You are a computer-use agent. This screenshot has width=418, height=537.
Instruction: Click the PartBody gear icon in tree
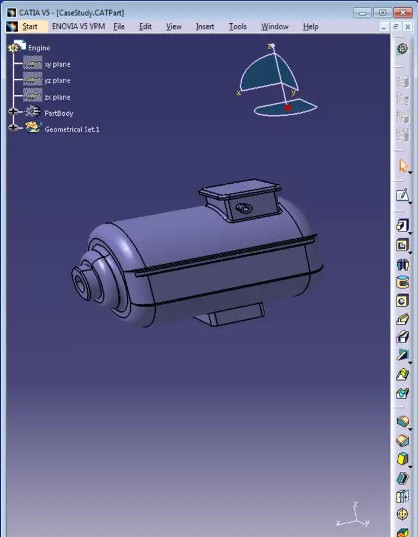[x=33, y=112]
